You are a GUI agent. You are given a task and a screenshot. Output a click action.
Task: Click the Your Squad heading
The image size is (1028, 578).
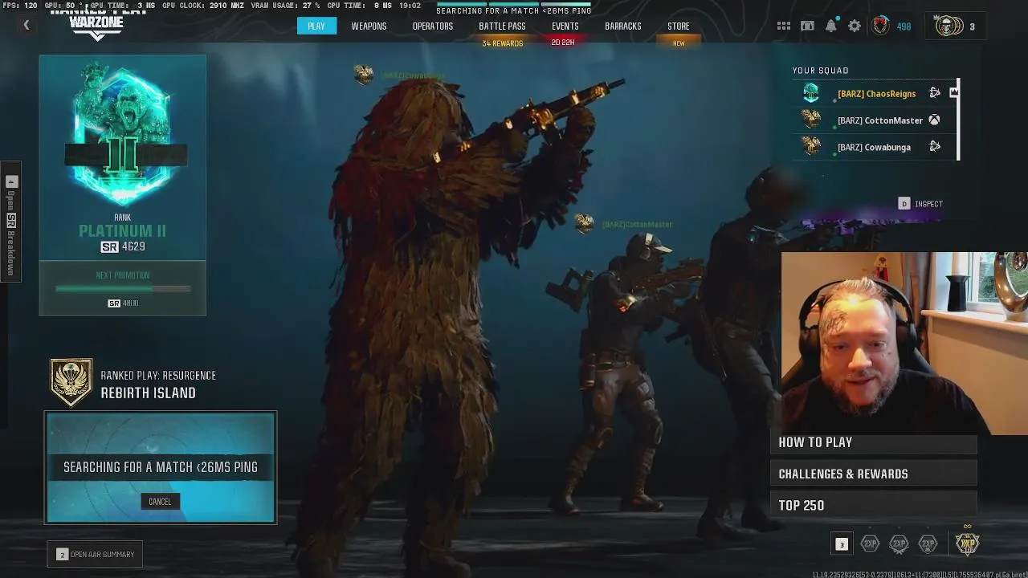pos(820,71)
